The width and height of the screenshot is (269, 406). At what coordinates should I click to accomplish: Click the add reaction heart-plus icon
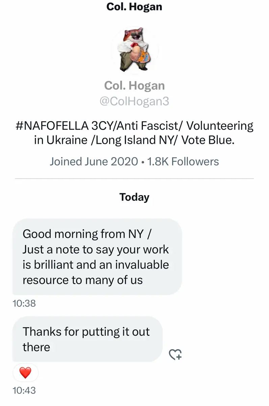click(x=175, y=354)
